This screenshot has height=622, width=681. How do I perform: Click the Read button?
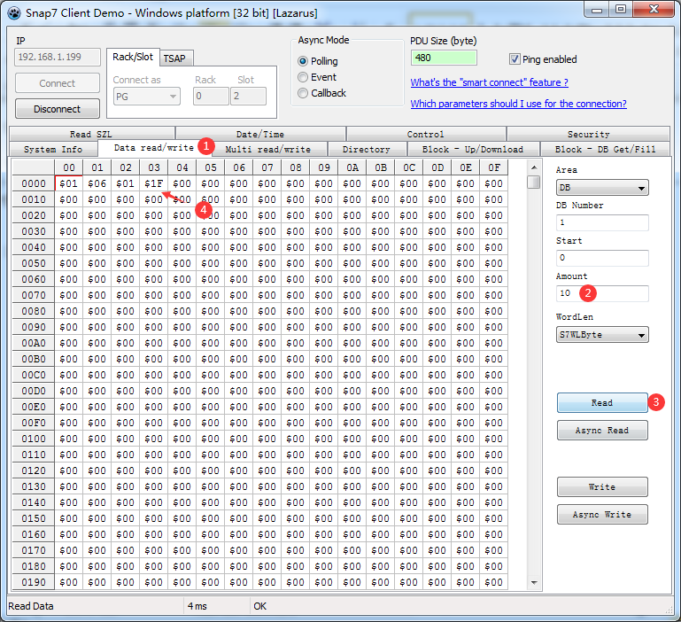602,402
